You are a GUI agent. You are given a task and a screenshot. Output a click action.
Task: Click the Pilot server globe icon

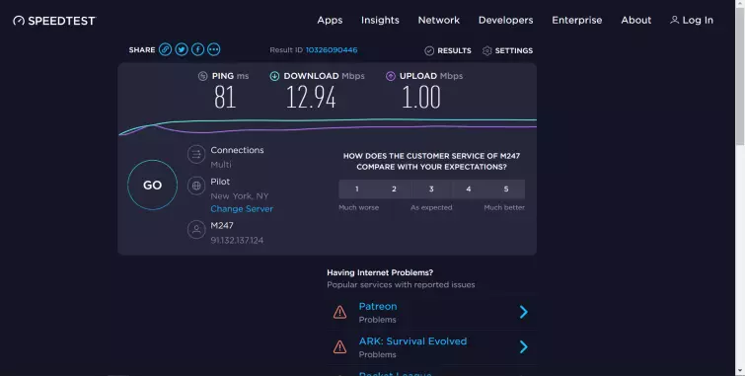[196, 186]
